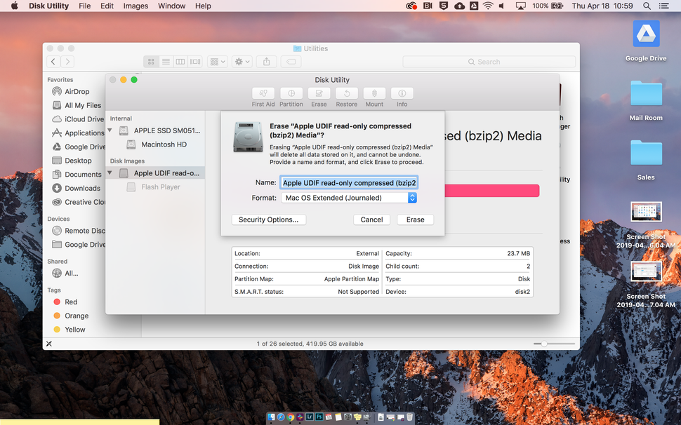Open the Info panel in Disk Utility

pyautogui.click(x=402, y=95)
